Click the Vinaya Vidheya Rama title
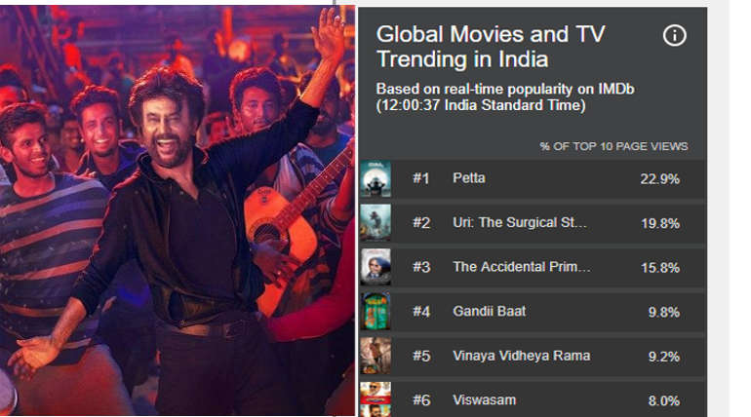 click(521, 356)
